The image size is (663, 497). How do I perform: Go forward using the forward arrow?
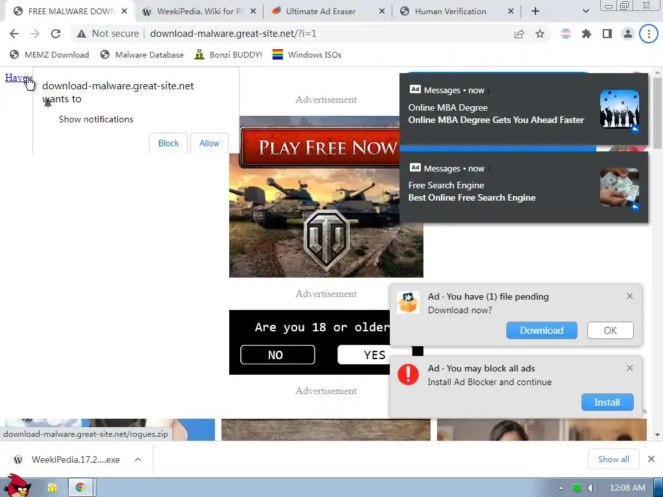tap(35, 34)
